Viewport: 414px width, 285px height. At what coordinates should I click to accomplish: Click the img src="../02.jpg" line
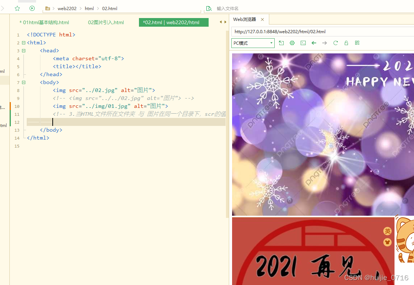coord(104,90)
